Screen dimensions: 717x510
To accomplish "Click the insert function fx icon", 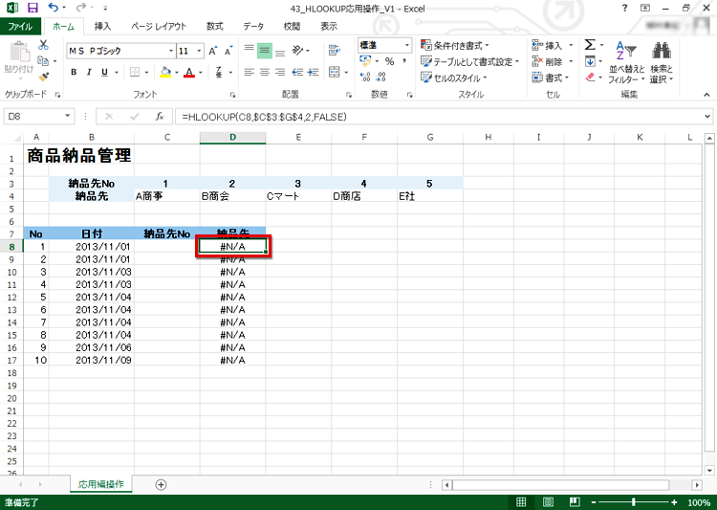I will (x=160, y=117).
